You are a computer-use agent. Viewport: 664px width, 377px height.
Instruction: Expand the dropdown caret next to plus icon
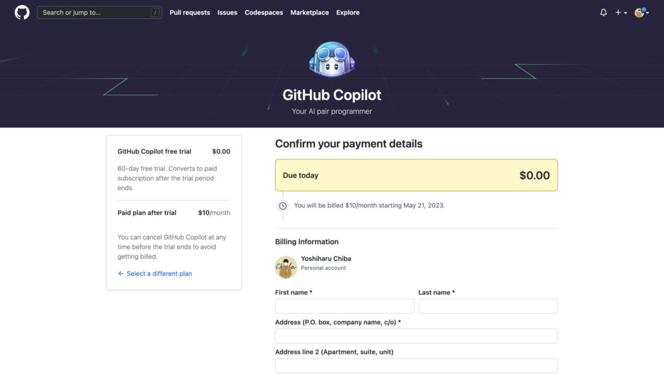[624, 12]
